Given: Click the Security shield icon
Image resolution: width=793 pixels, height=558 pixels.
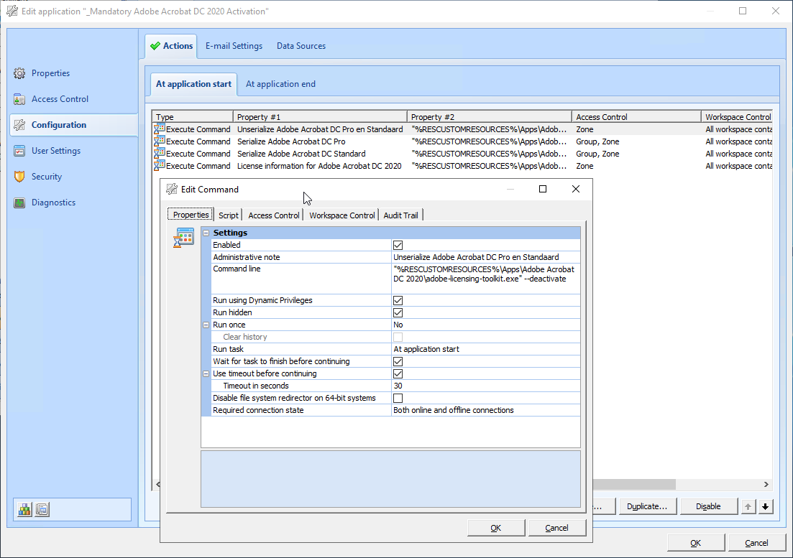Looking at the screenshot, I should 19,177.
